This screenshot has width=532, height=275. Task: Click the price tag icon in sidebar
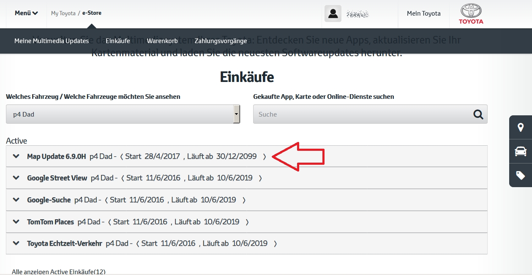tap(521, 175)
